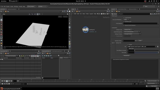Open the Persp viewport camera dropdown

(x=60, y=17)
